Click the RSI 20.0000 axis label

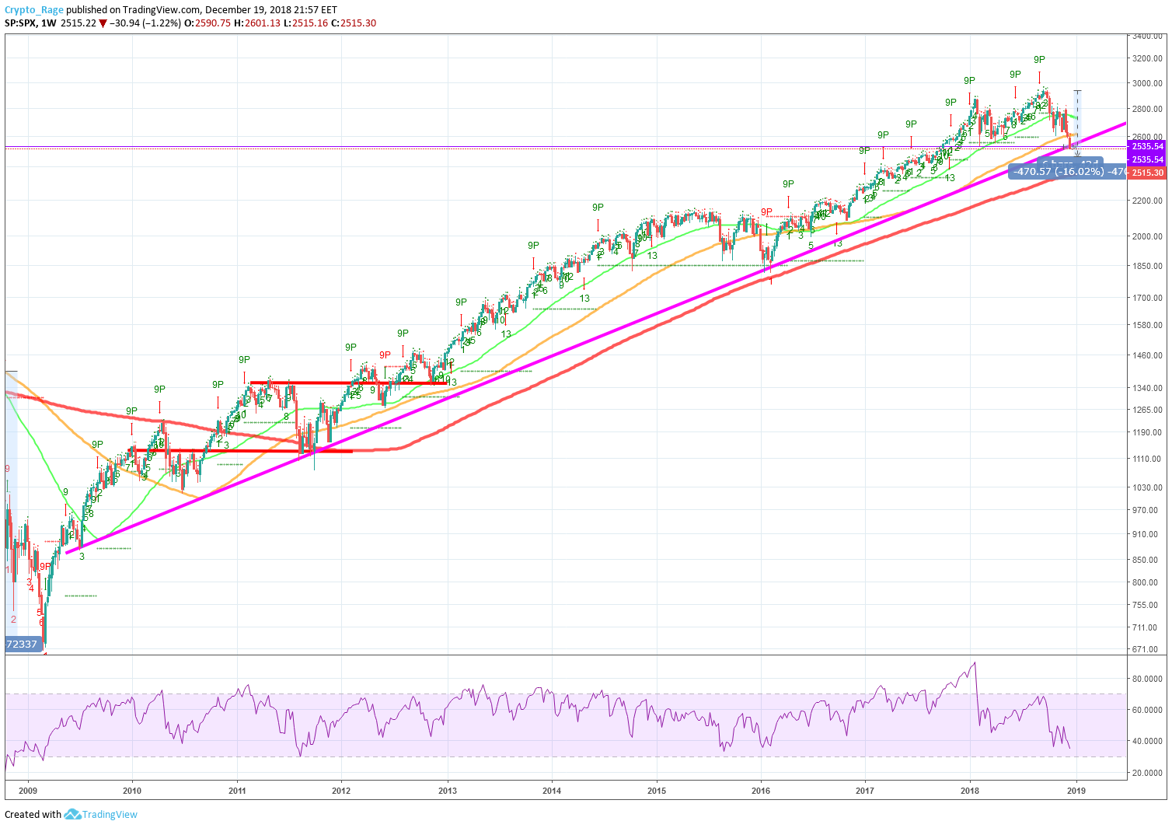coord(1148,773)
